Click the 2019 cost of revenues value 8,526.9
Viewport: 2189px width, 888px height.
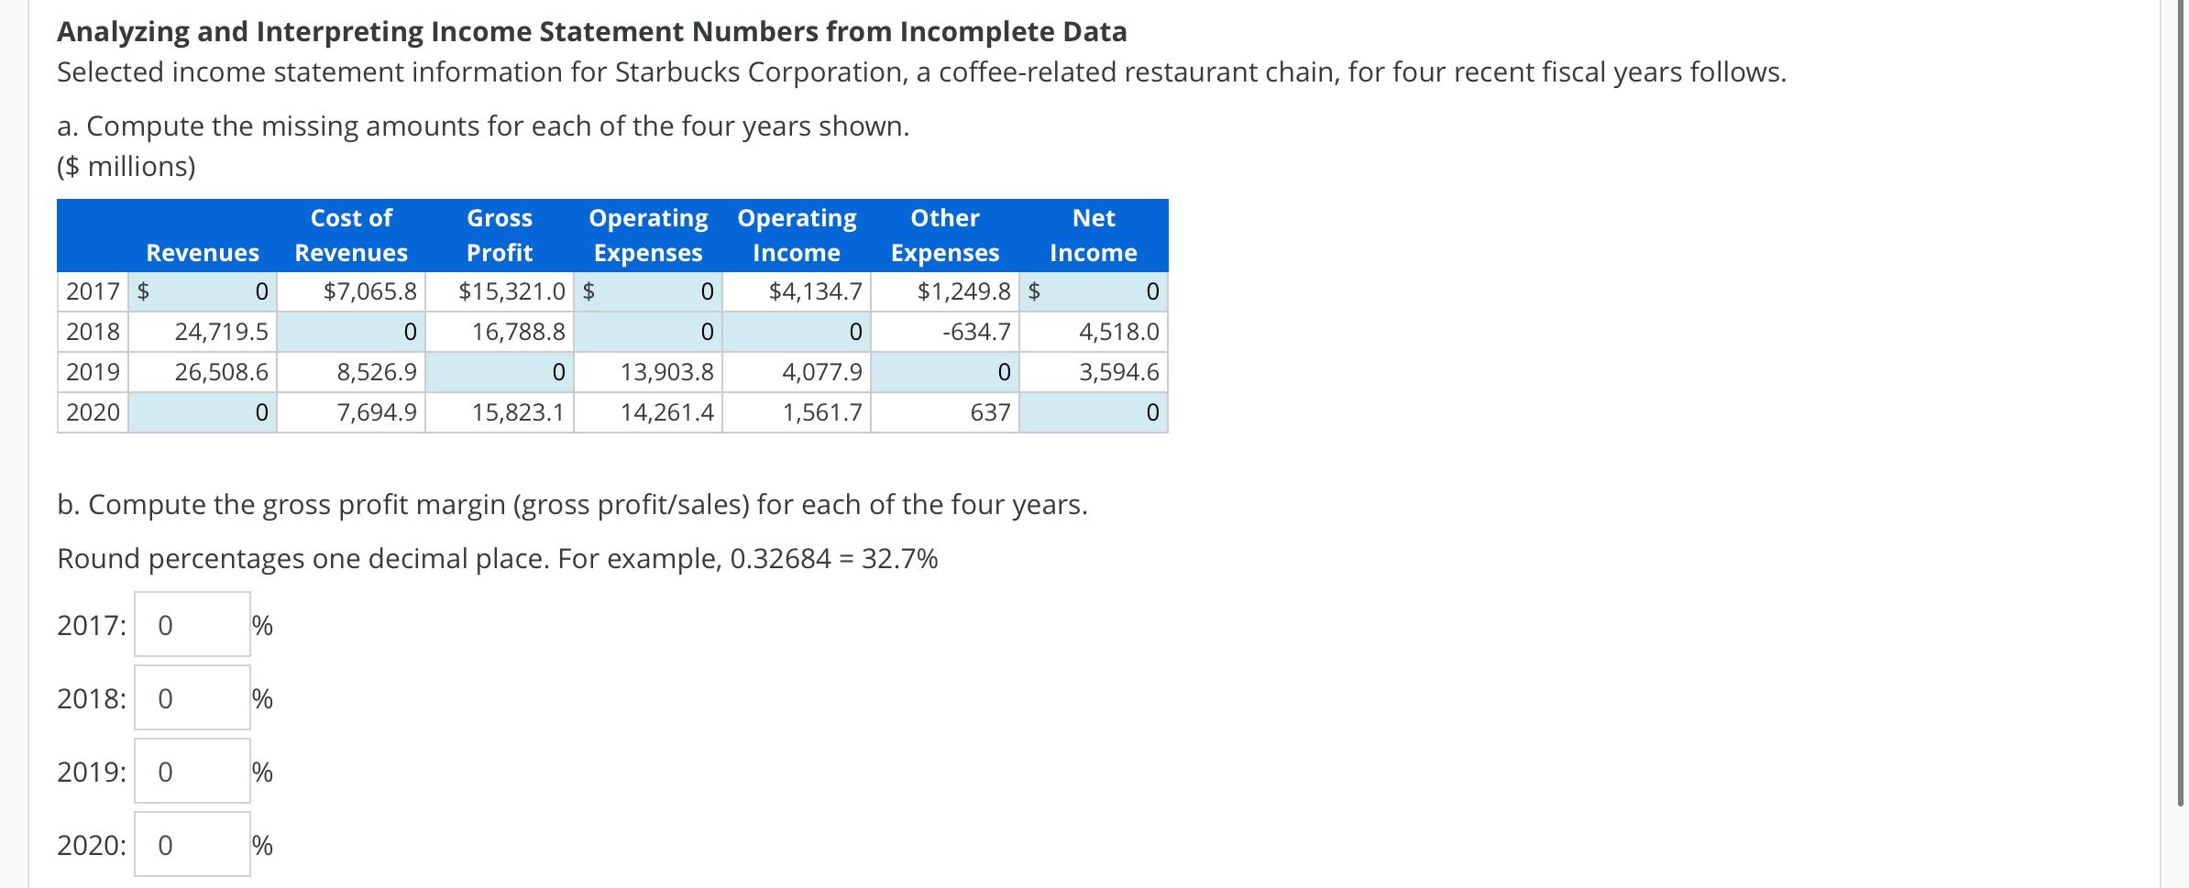pos(377,372)
